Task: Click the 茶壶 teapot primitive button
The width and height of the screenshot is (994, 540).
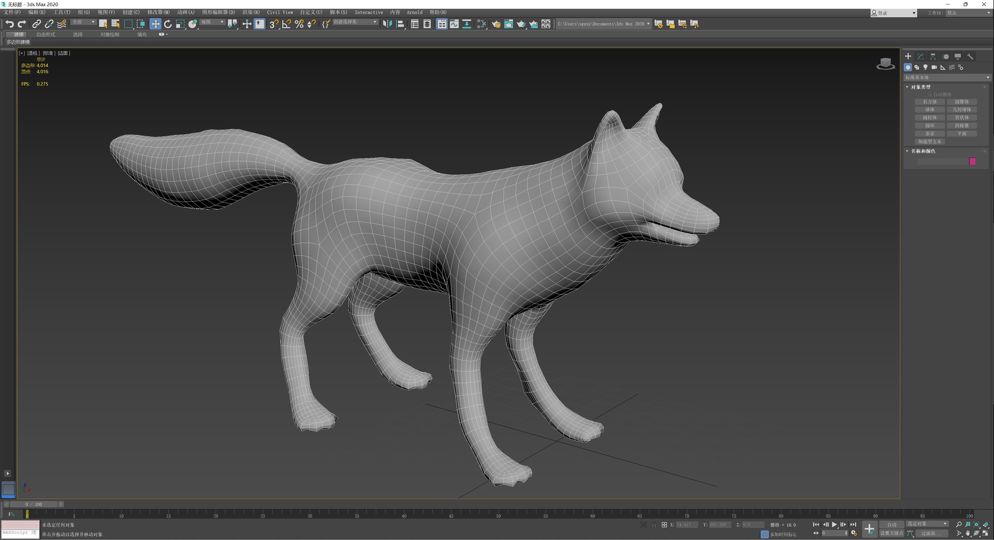Action: tap(930, 133)
